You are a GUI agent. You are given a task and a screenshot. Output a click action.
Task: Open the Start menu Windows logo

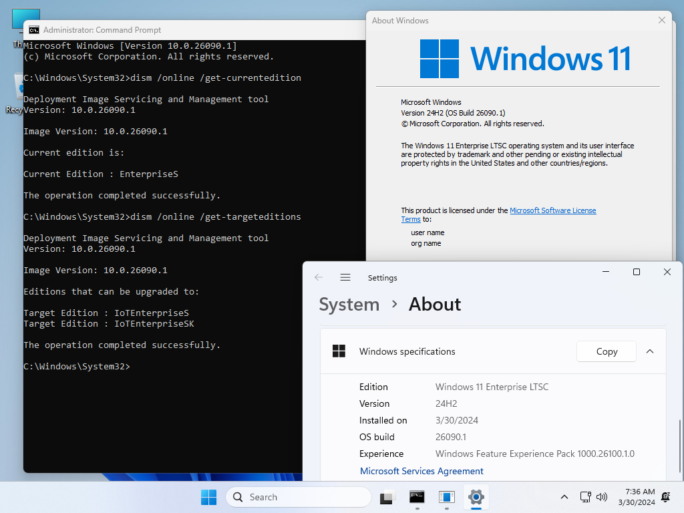click(208, 497)
